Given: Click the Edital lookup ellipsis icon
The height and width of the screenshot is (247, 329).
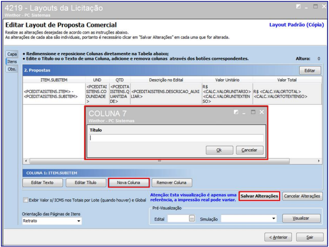Looking at the screenshot, I should pos(192,218).
